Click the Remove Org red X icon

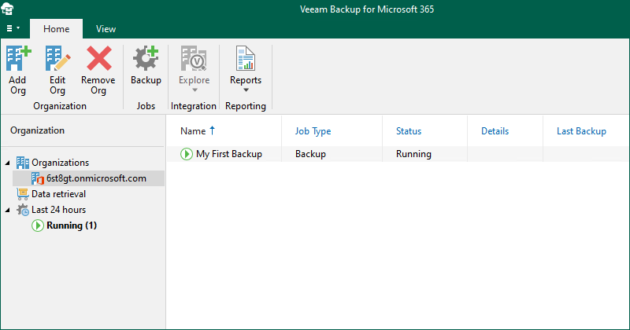click(99, 59)
